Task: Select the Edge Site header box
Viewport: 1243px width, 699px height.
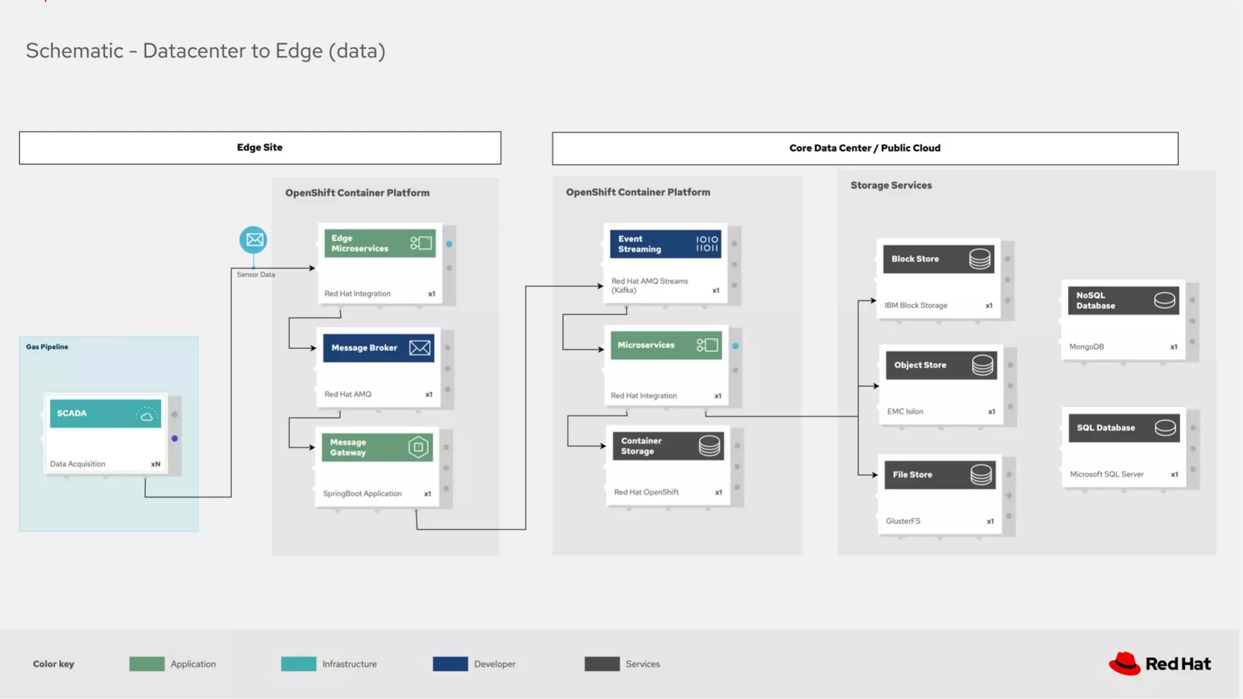Action: tap(260, 148)
